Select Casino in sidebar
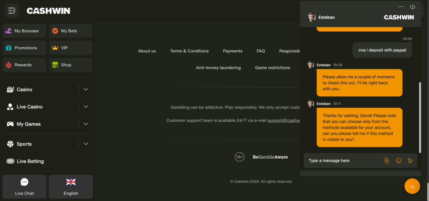The image size is (429, 201). (24, 90)
